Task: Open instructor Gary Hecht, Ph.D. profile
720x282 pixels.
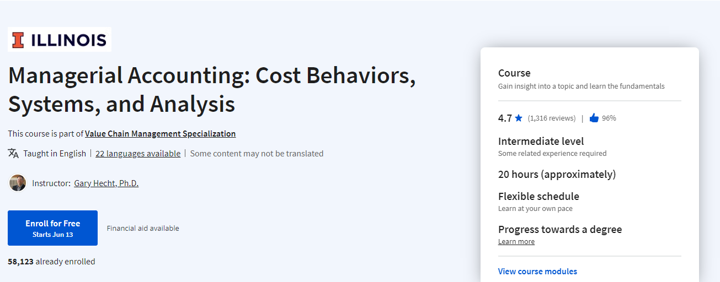Action: tap(106, 183)
